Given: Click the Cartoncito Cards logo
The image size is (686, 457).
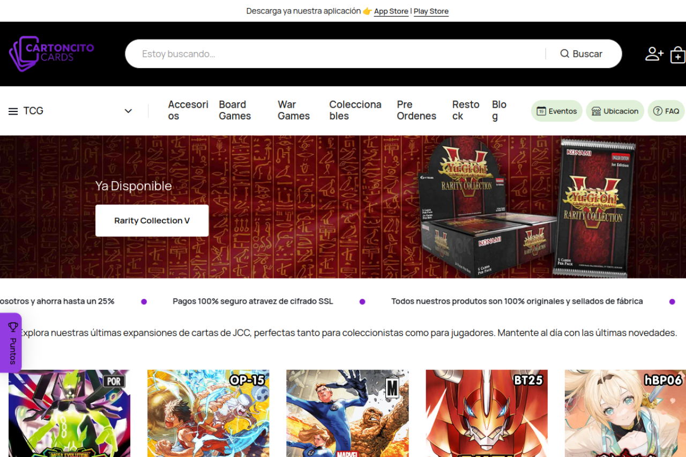Looking at the screenshot, I should tap(51, 54).
